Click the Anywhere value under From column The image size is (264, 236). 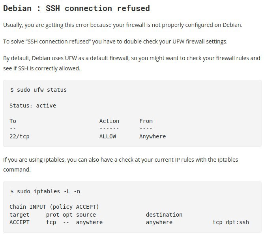pyautogui.click(x=153, y=136)
